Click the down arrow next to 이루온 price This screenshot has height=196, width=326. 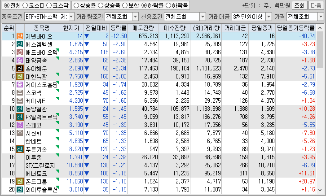point(87,157)
